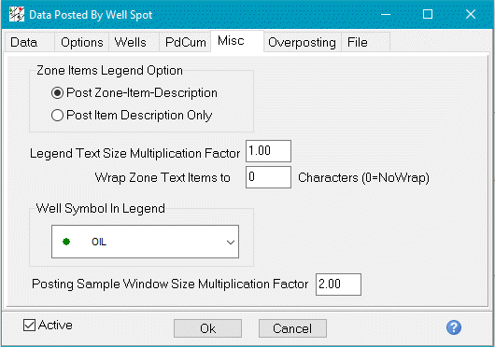Click the blue help question mark icon
Screen dimensions: 495x347
point(454,327)
